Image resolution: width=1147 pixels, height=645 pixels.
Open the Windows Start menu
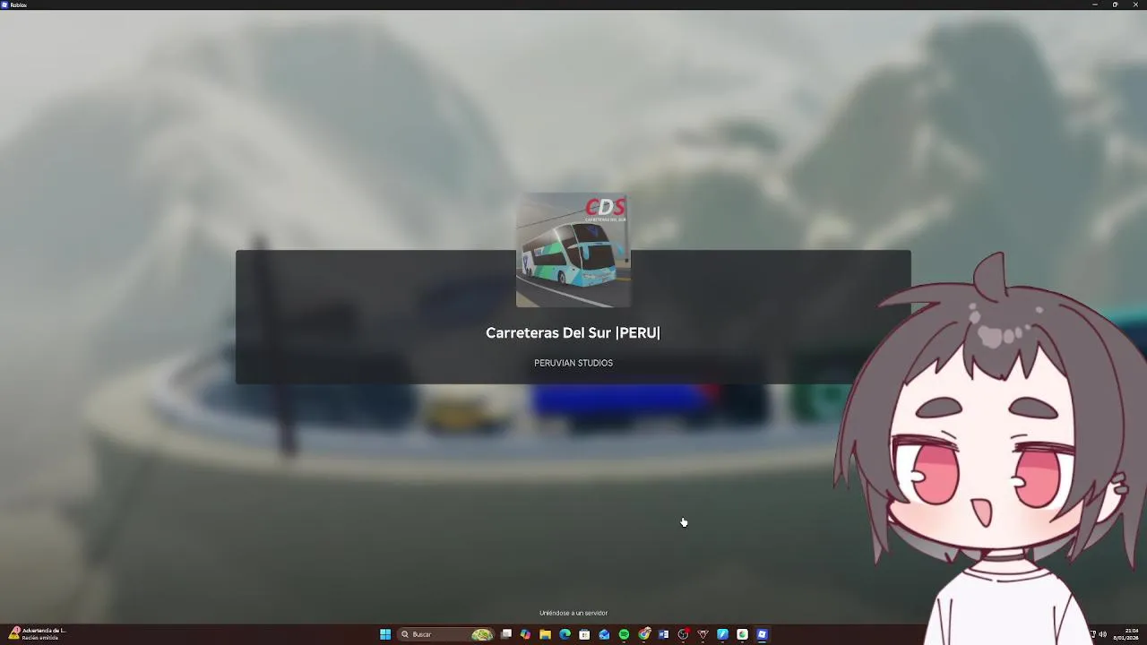[x=385, y=634]
